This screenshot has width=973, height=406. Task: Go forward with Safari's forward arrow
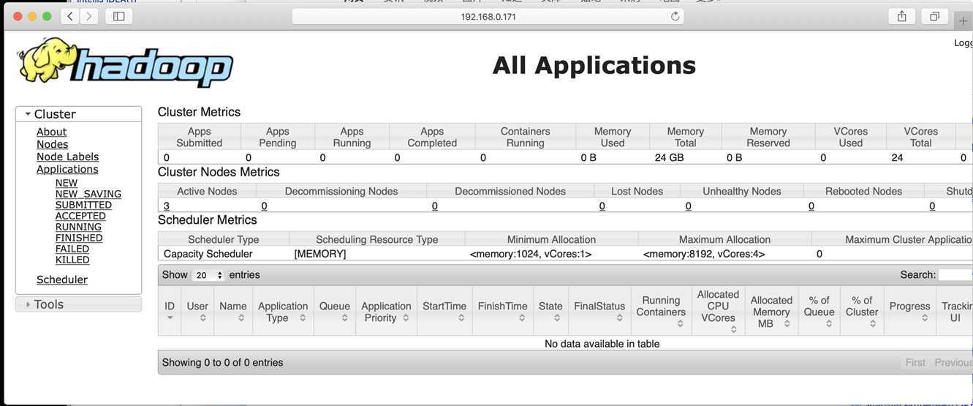point(89,16)
